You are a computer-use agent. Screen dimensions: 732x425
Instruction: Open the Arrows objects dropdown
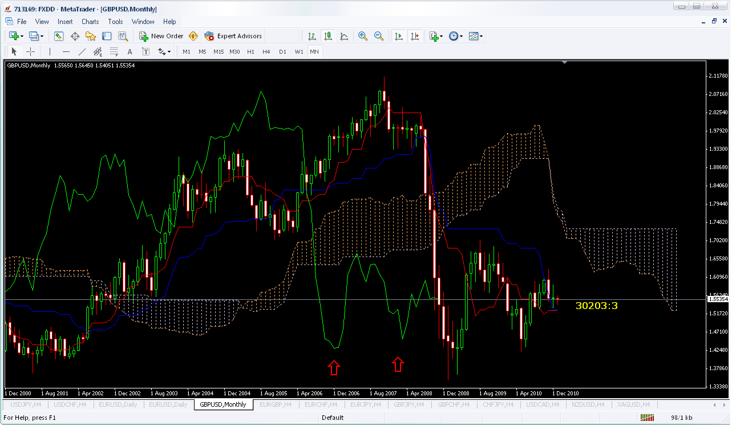pos(164,51)
